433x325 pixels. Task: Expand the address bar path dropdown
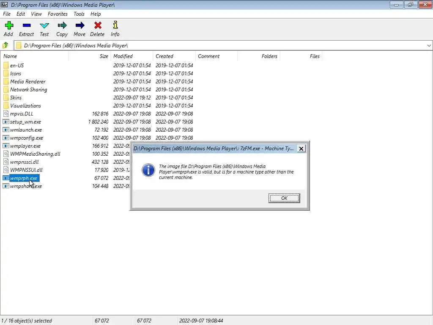coord(429,46)
